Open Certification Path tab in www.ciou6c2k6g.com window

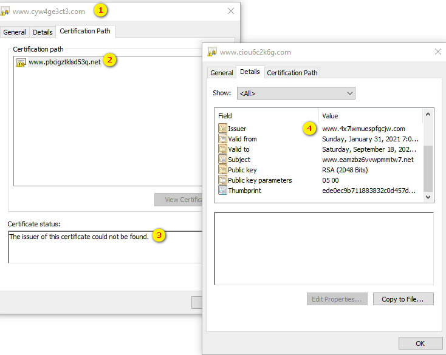pyautogui.click(x=292, y=73)
